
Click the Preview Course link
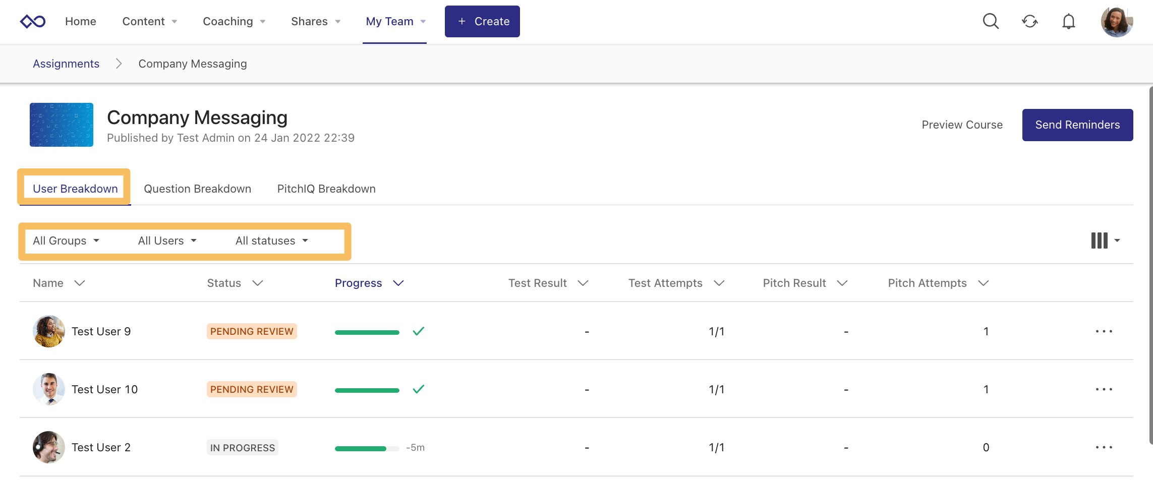click(x=962, y=125)
